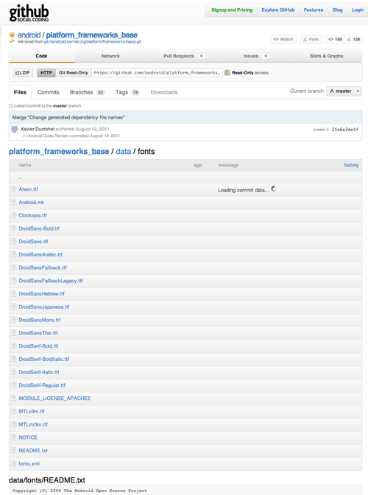Open the Tags subtab

127,92
